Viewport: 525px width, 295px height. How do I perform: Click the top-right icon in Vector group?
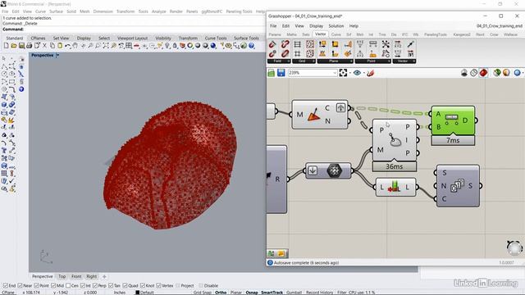[410, 43]
